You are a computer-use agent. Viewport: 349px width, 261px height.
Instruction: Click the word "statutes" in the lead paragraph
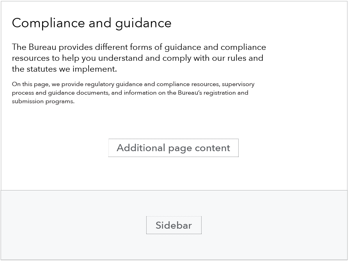pyautogui.click(x=42, y=69)
